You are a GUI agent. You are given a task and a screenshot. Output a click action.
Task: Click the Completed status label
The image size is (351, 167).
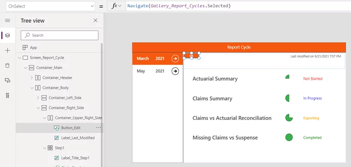(312, 138)
